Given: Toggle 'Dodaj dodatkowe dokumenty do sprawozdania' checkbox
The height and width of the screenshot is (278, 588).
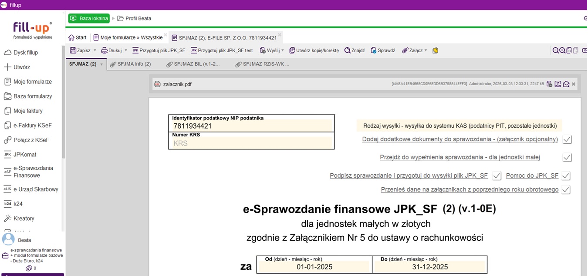Looking at the screenshot, I should [x=567, y=139].
